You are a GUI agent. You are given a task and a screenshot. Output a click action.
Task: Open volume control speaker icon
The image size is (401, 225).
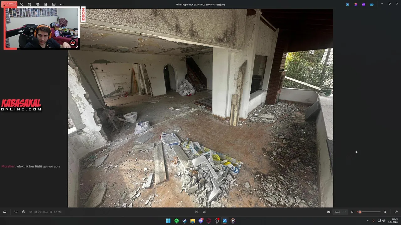[x=384, y=221]
